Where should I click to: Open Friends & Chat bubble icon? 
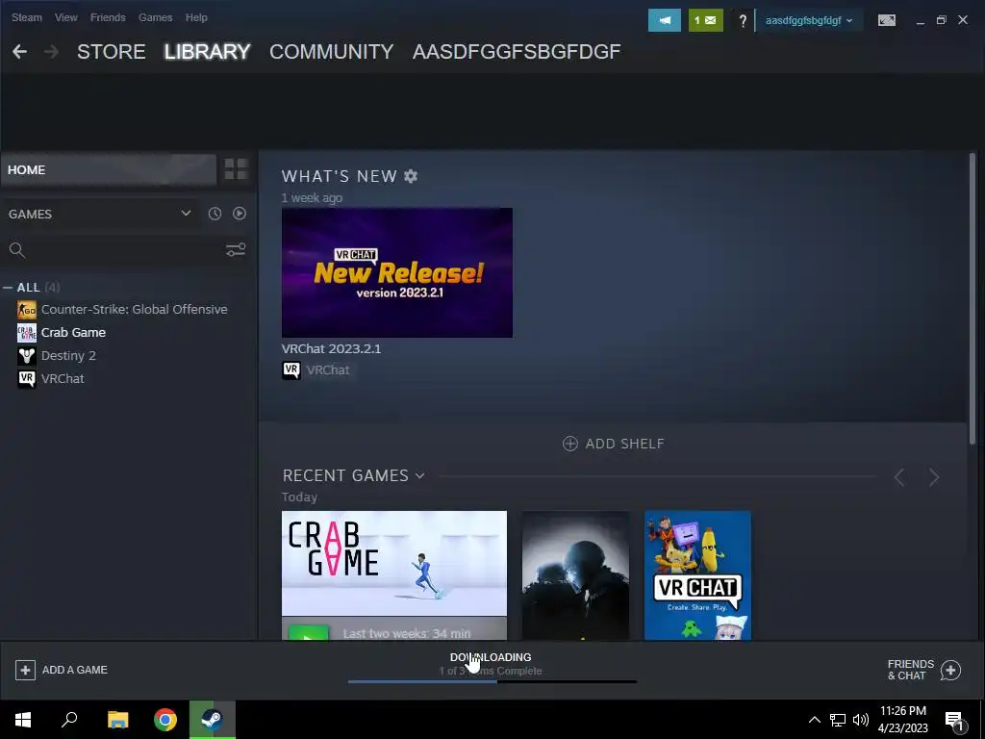(x=950, y=670)
